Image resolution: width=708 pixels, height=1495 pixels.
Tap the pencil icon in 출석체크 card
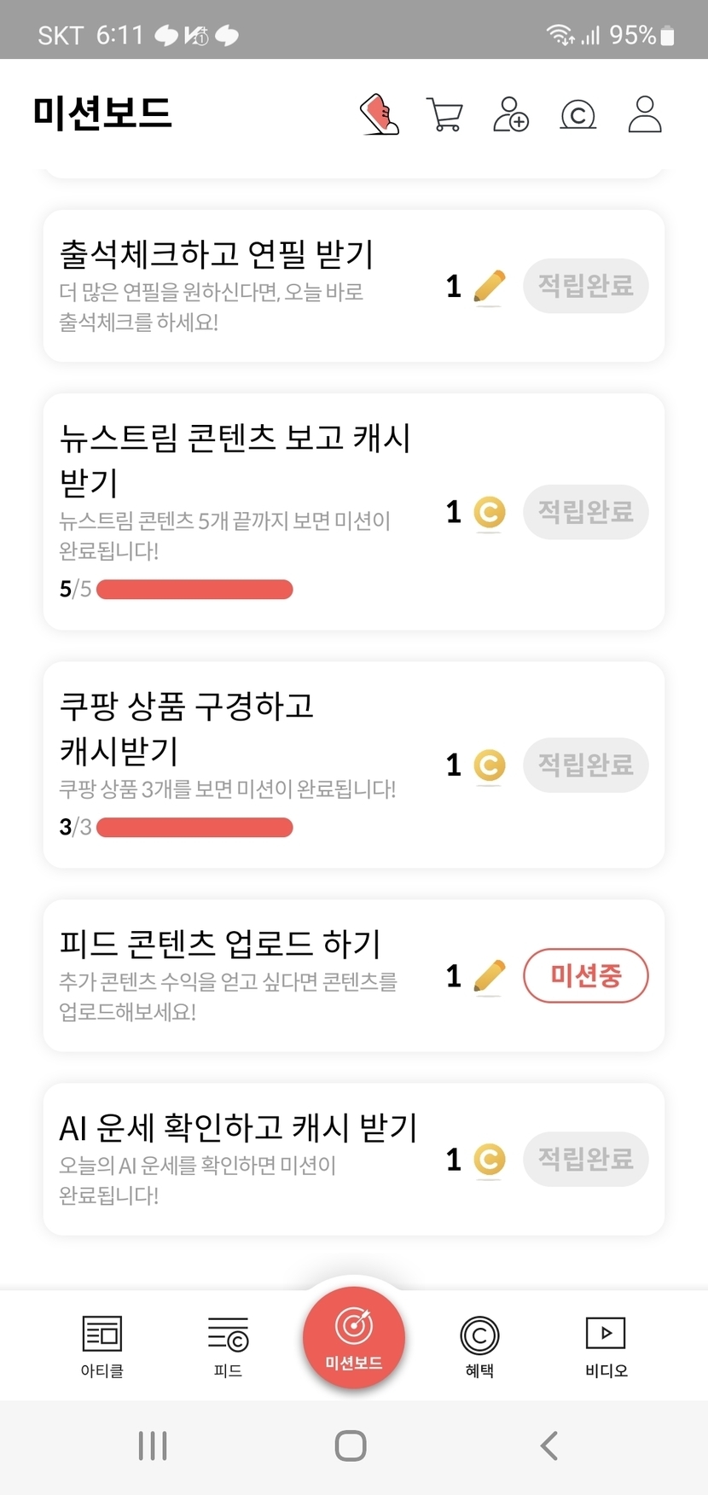pyautogui.click(x=489, y=287)
